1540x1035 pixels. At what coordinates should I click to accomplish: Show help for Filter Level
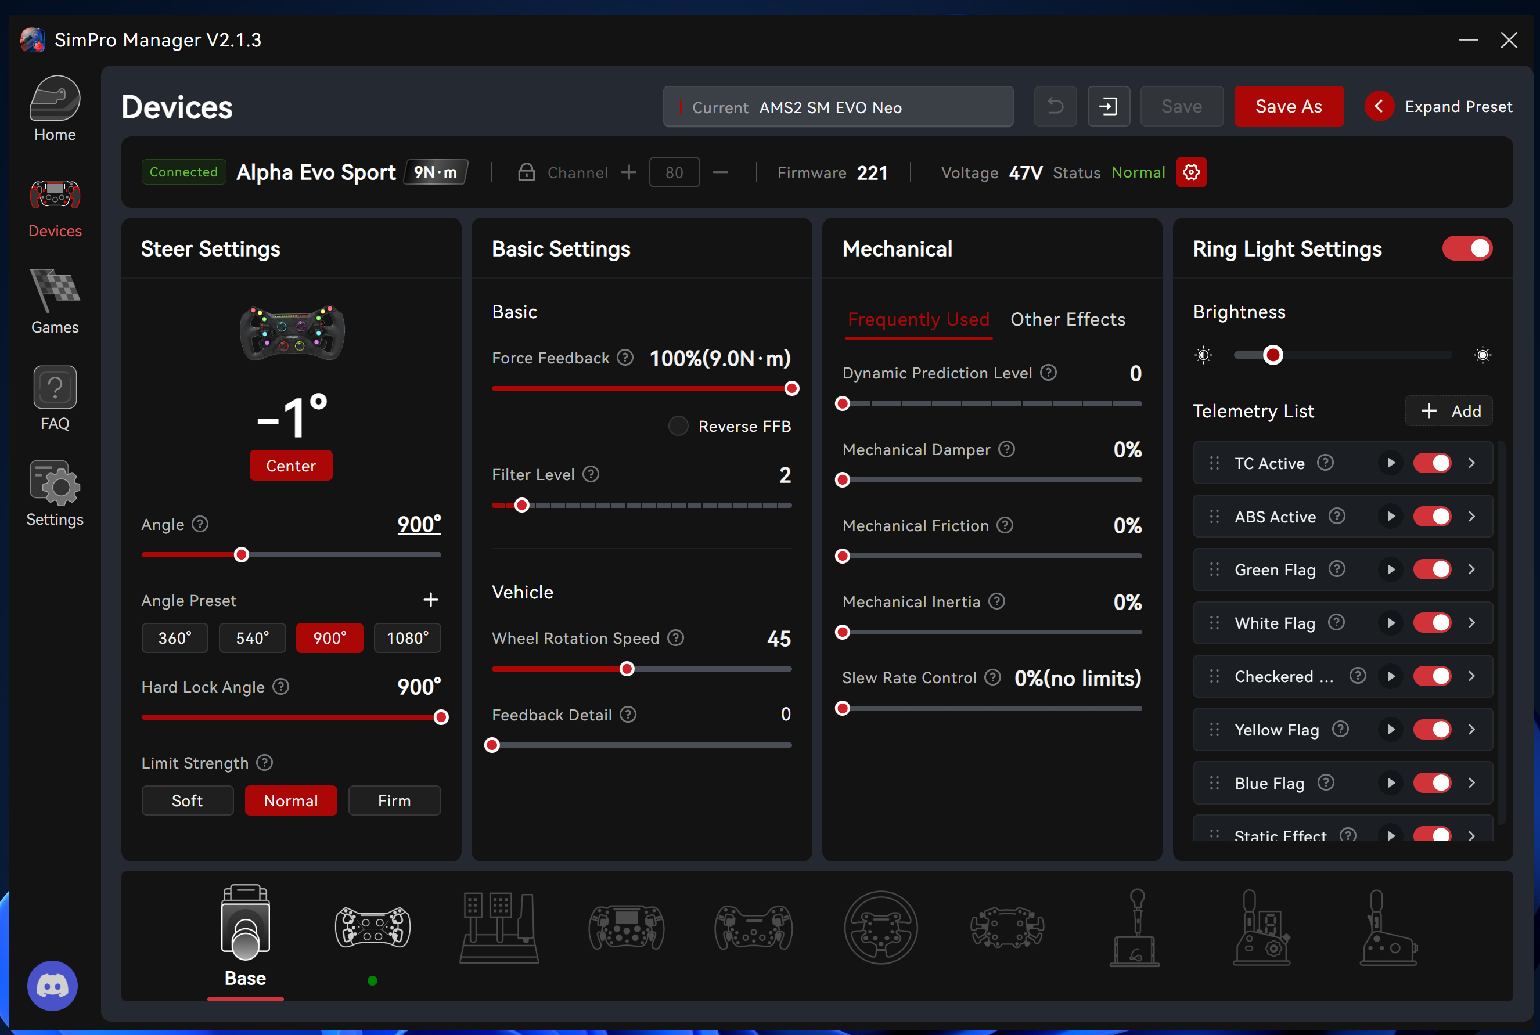coord(591,474)
